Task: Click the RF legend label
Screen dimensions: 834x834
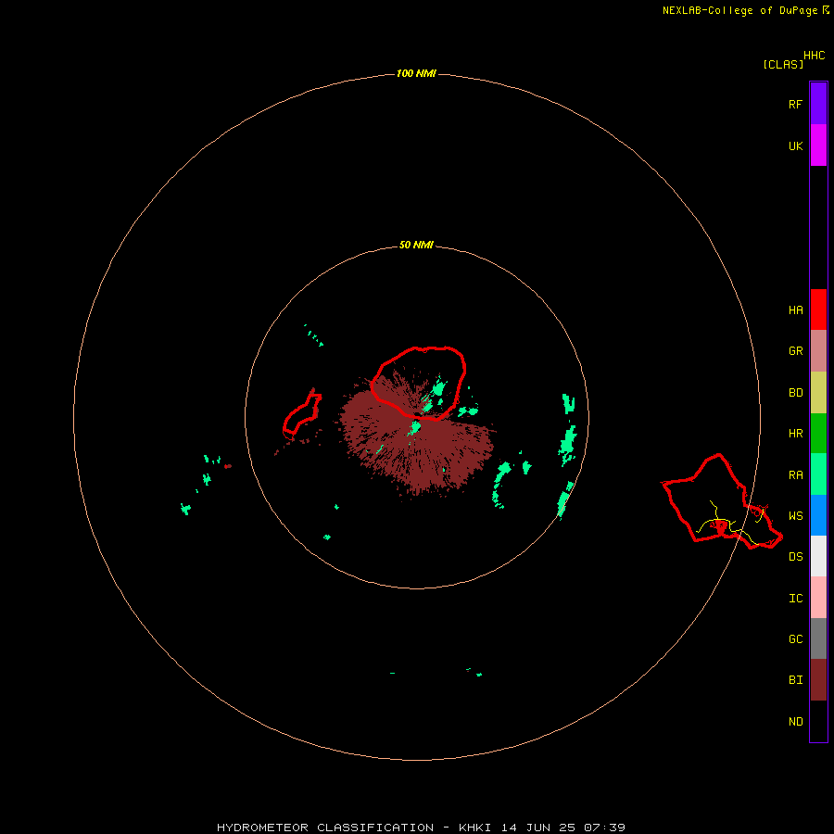Action: tap(795, 105)
